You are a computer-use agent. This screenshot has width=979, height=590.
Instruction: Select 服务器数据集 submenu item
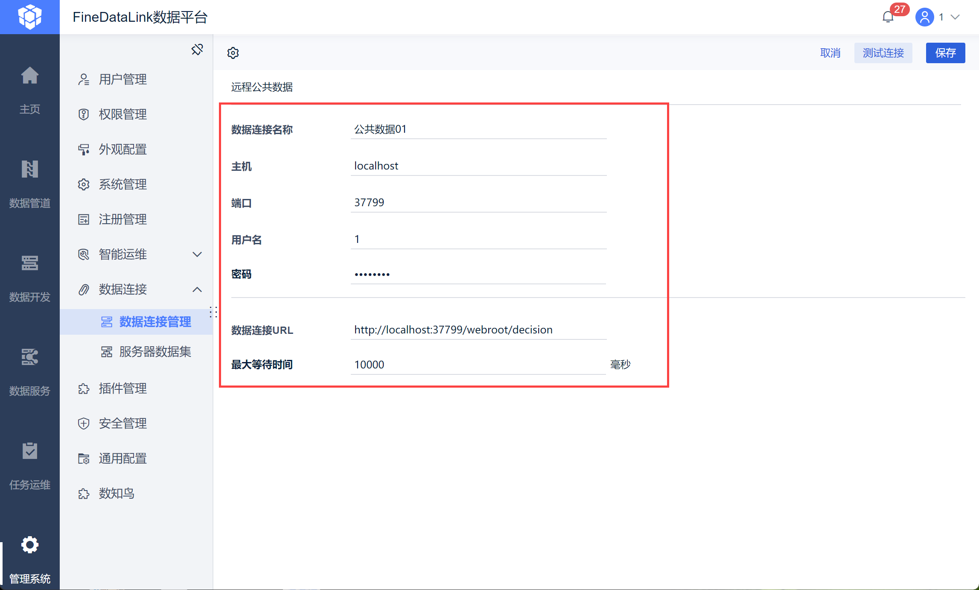tap(155, 352)
